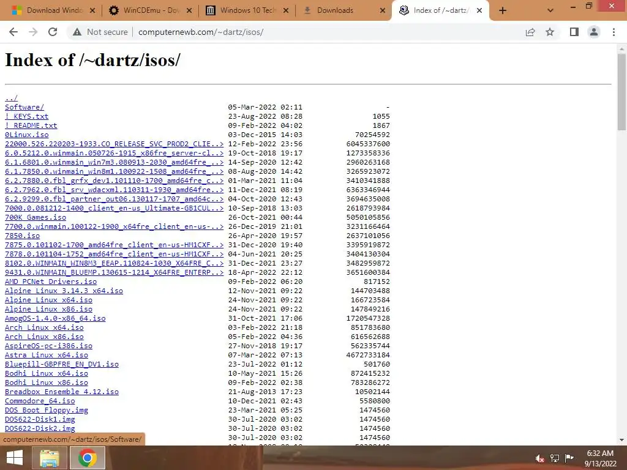Go back to the previous page
Viewport: 627px width, 470px height.
13,32
